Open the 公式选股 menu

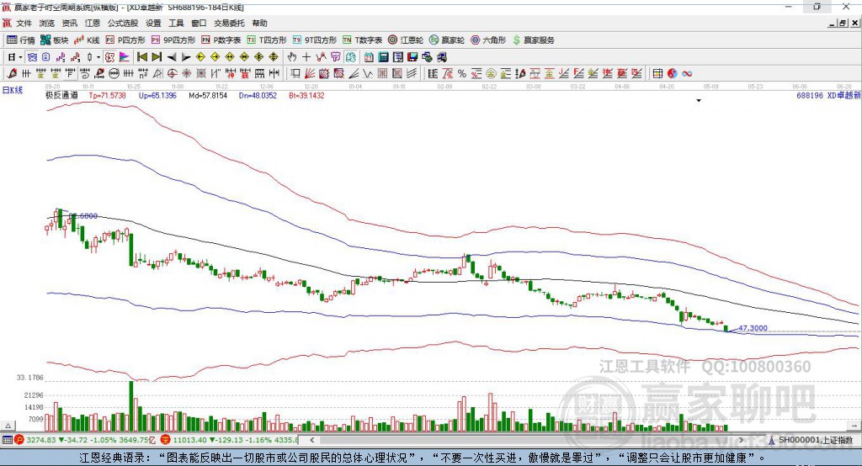[123, 23]
